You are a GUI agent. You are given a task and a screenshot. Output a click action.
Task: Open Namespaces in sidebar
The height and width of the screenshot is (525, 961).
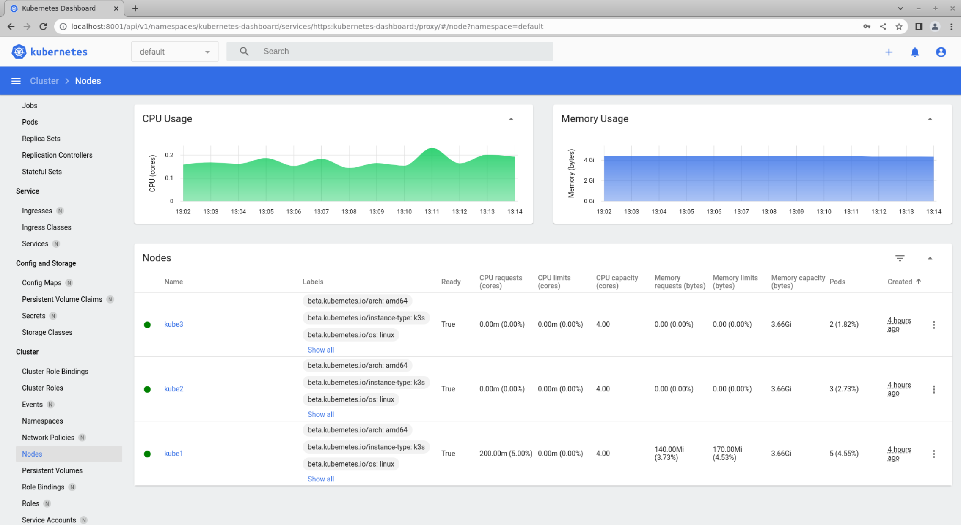point(42,421)
